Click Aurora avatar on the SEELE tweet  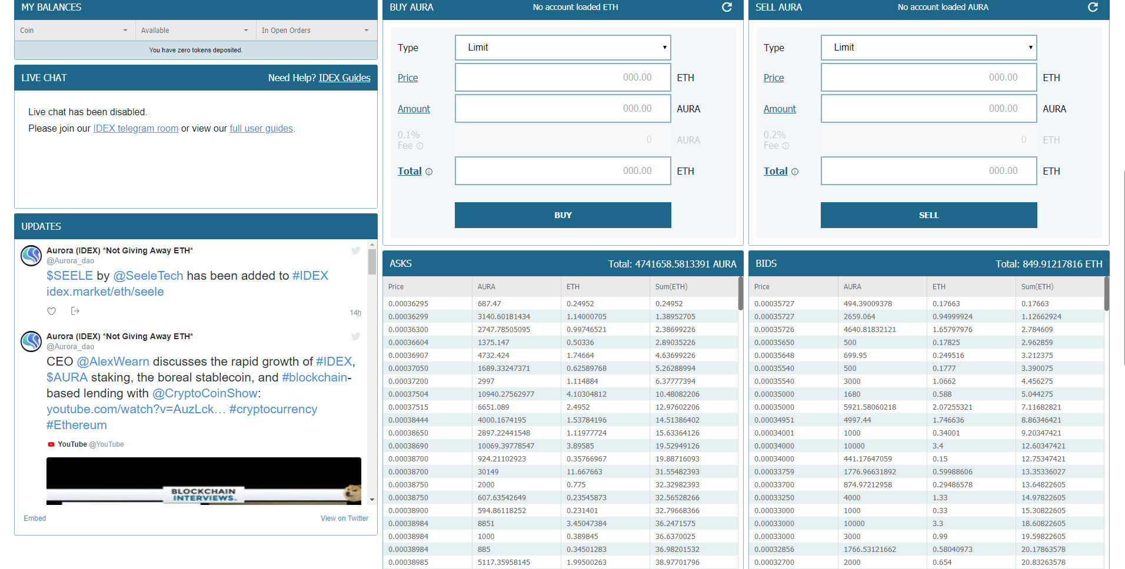tap(31, 256)
